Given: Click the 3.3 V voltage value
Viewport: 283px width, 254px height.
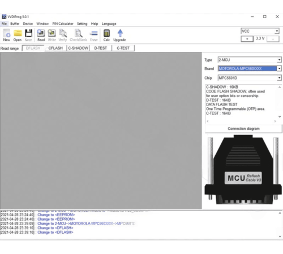Looking at the screenshot, I should (260, 38).
